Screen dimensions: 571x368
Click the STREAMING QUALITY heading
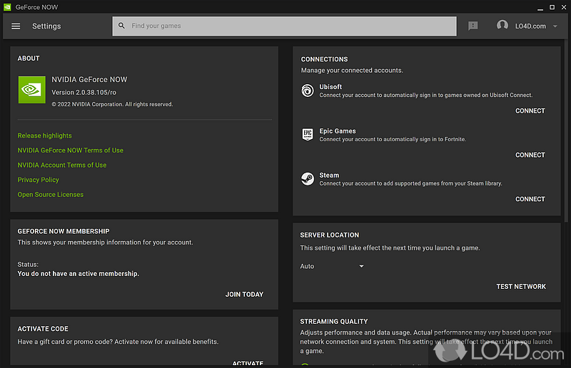pos(333,322)
